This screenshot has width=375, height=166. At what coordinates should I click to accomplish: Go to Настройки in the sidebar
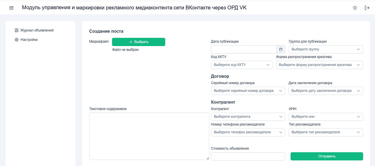(x=29, y=40)
